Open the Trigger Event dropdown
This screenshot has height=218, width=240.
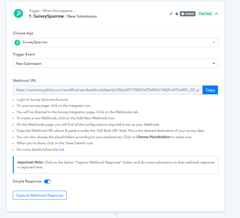tap(116, 63)
